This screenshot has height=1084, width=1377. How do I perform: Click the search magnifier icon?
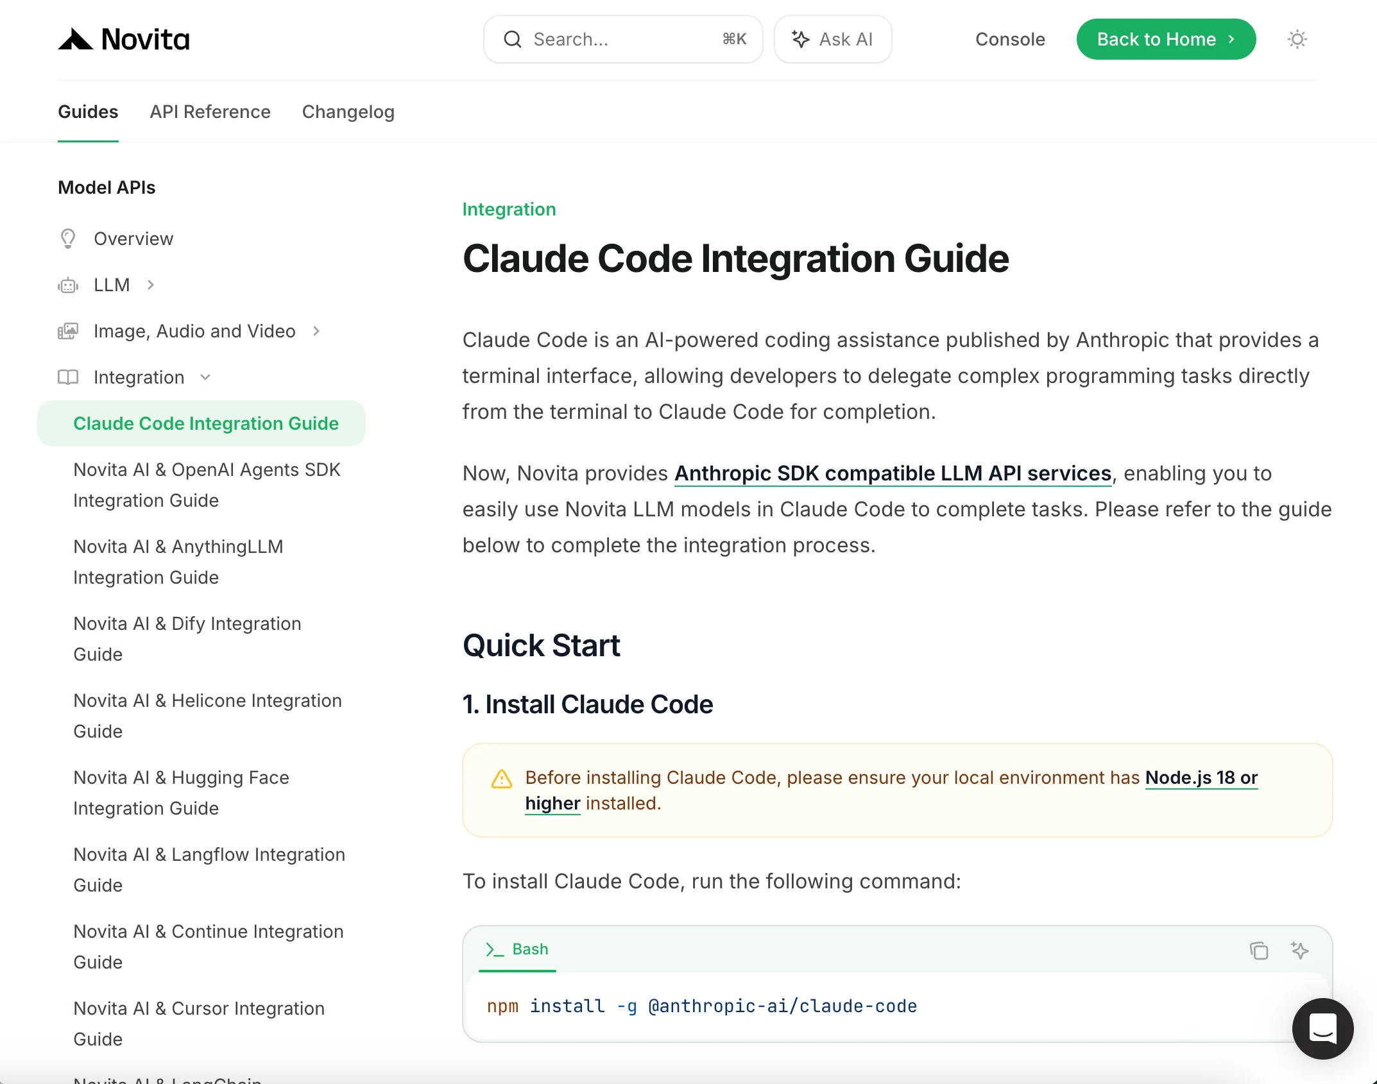(x=513, y=39)
